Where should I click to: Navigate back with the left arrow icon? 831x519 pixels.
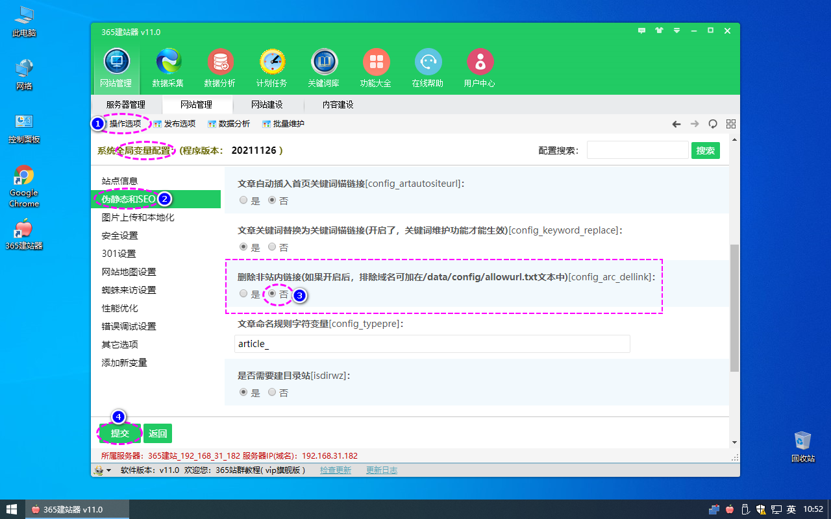(676, 124)
